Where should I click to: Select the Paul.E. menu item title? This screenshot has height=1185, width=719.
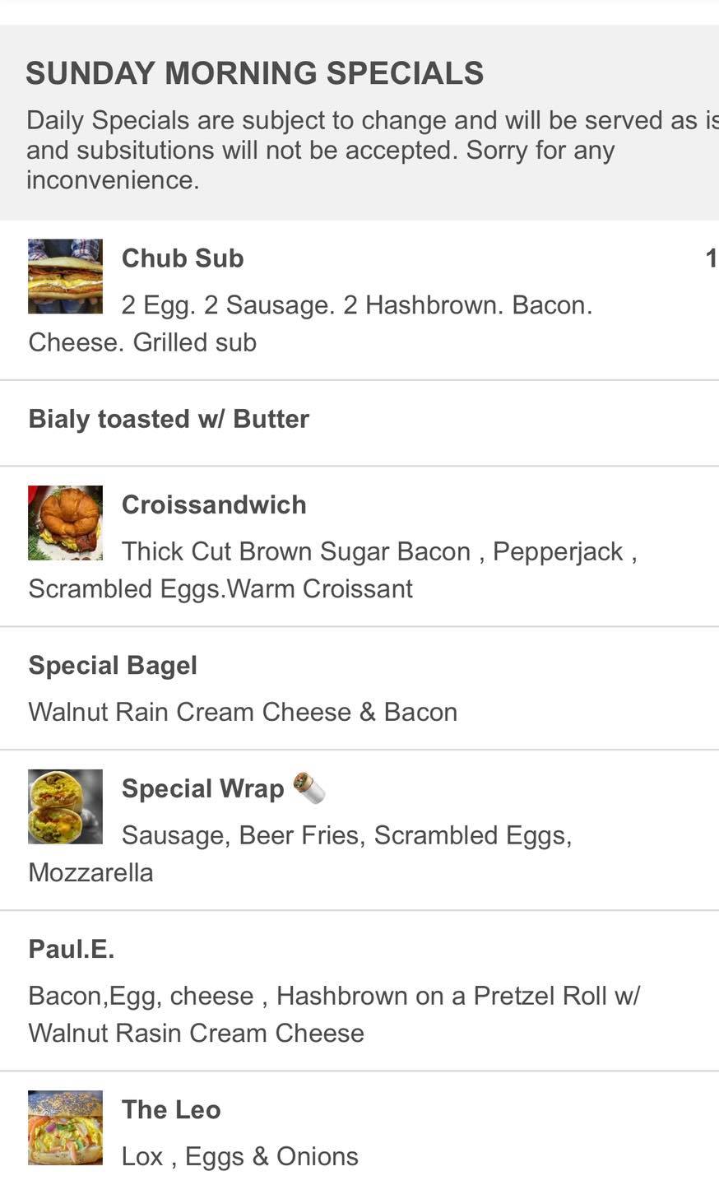(72, 949)
